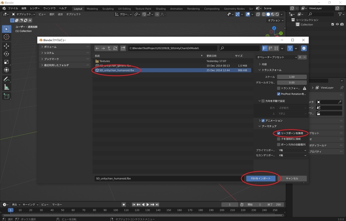This screenshot has width=346, height=221.
Task: Click the file path input field
Action: [x=172, y=48]
